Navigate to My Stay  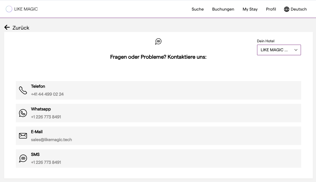tap(250, 9)
